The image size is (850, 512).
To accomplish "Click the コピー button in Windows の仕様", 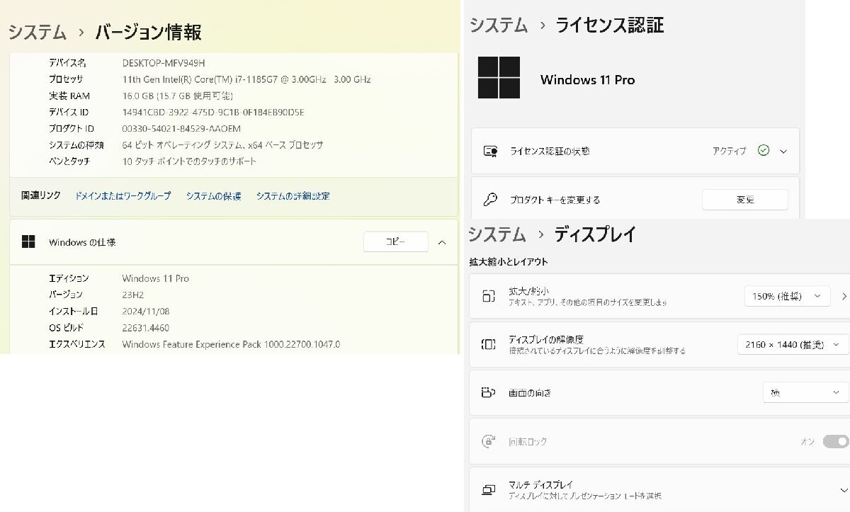I will click(x=396, y=241).
